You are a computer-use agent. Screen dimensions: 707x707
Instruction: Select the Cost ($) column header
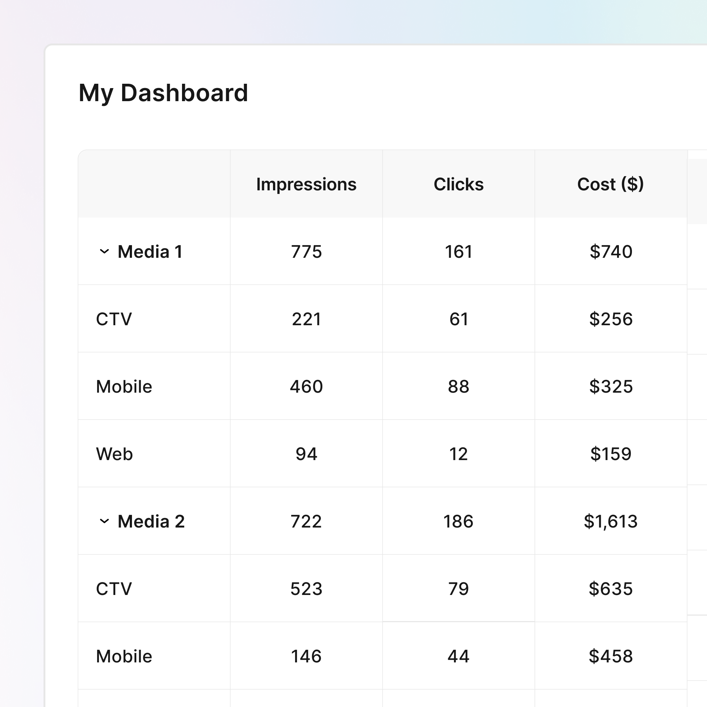click(612, 185)
